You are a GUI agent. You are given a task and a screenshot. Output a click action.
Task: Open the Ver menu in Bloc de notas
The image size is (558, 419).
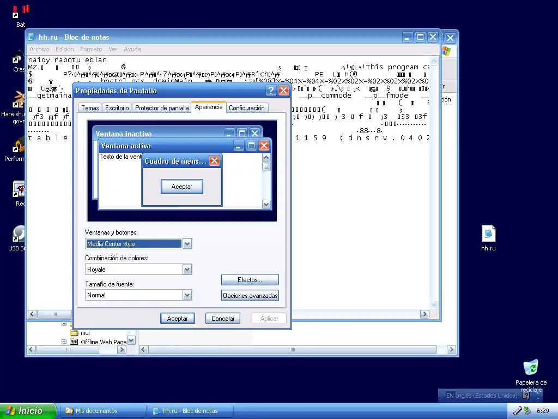(x=113, y=49)
